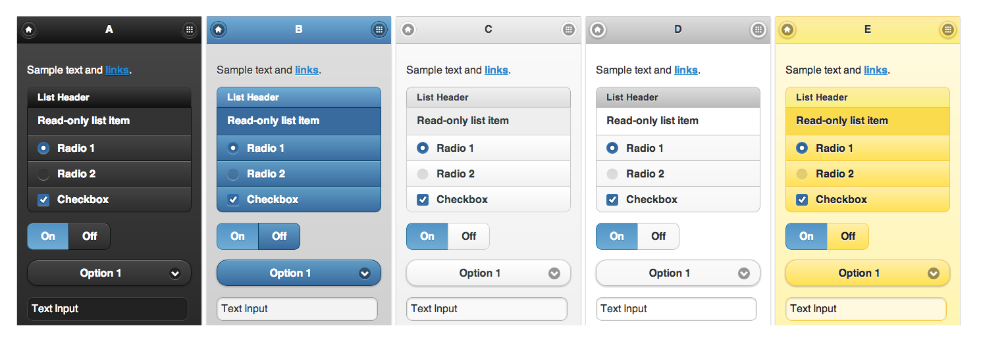This screenshot has height=349, width=981.
Task: Click the Off button in swatch D
Action: (658, 237)
